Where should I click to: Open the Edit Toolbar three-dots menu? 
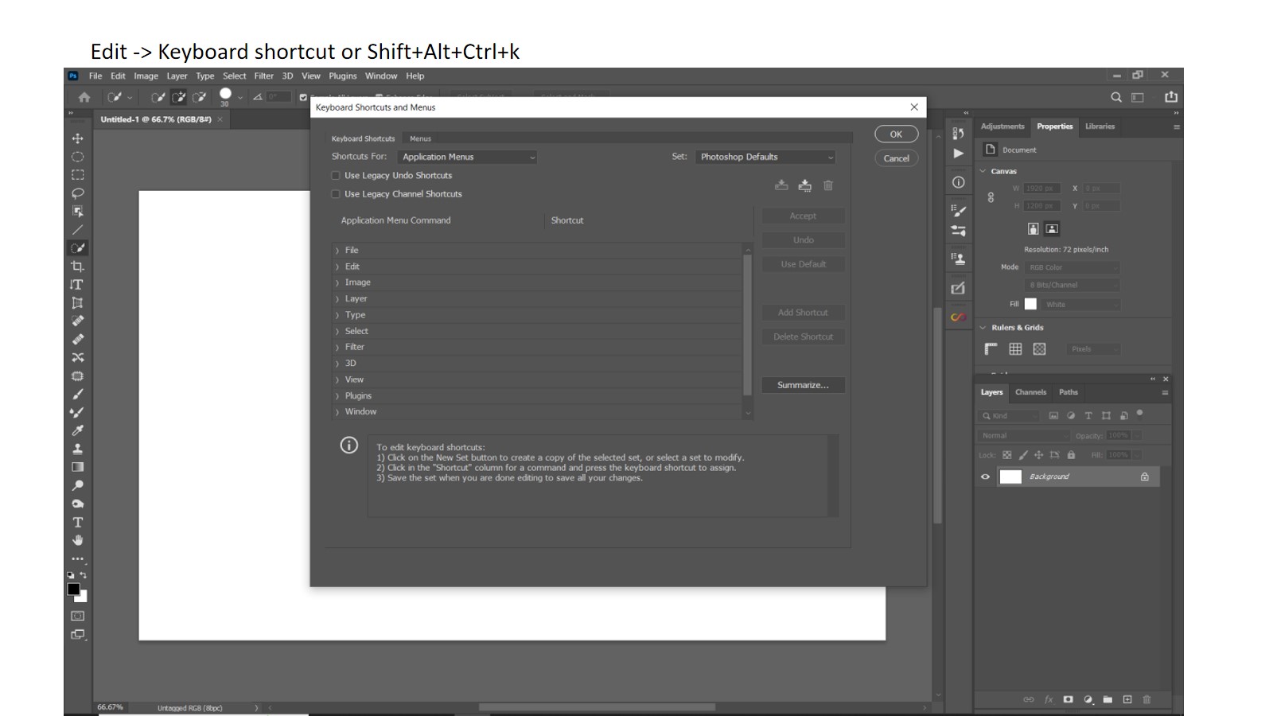[77, 559]
